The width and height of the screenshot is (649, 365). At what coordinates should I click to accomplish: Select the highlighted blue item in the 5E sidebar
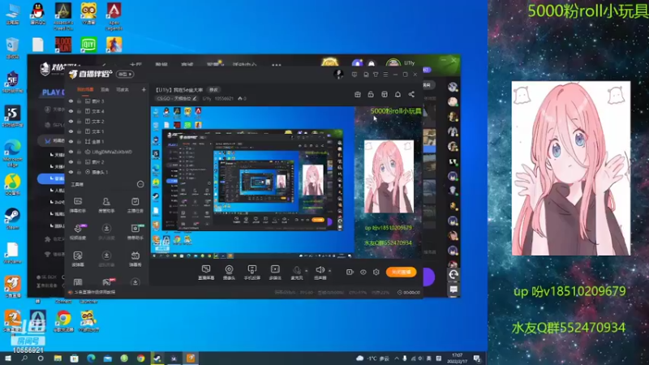[51, 178]
